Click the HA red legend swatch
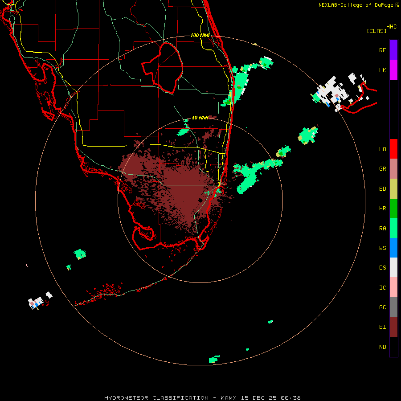 (393, 149)
